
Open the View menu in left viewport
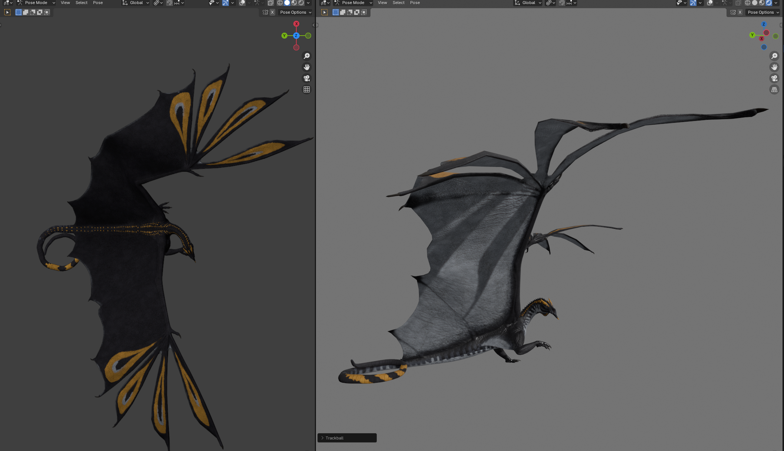65,3
